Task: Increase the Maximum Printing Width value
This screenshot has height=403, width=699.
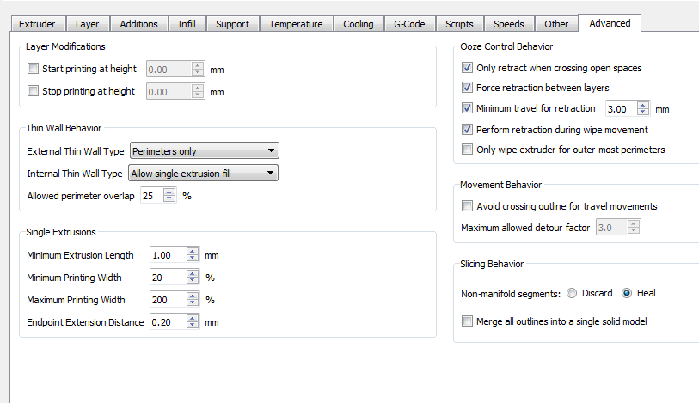Action: coord(193,296)
